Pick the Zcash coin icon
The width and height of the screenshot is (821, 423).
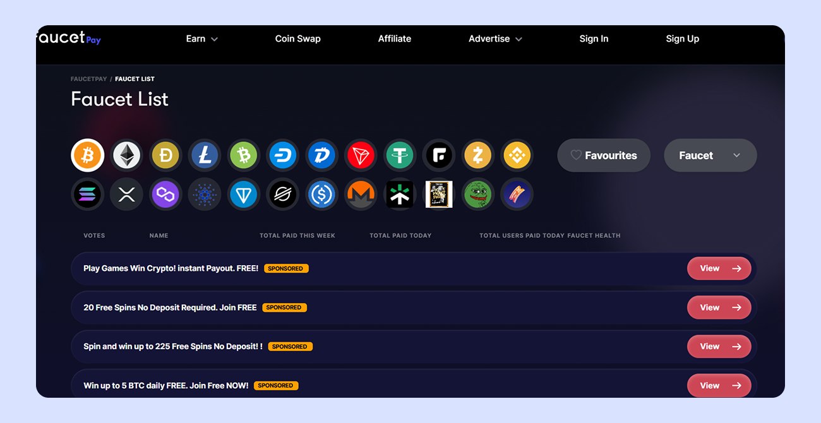[x=478, y=155]
